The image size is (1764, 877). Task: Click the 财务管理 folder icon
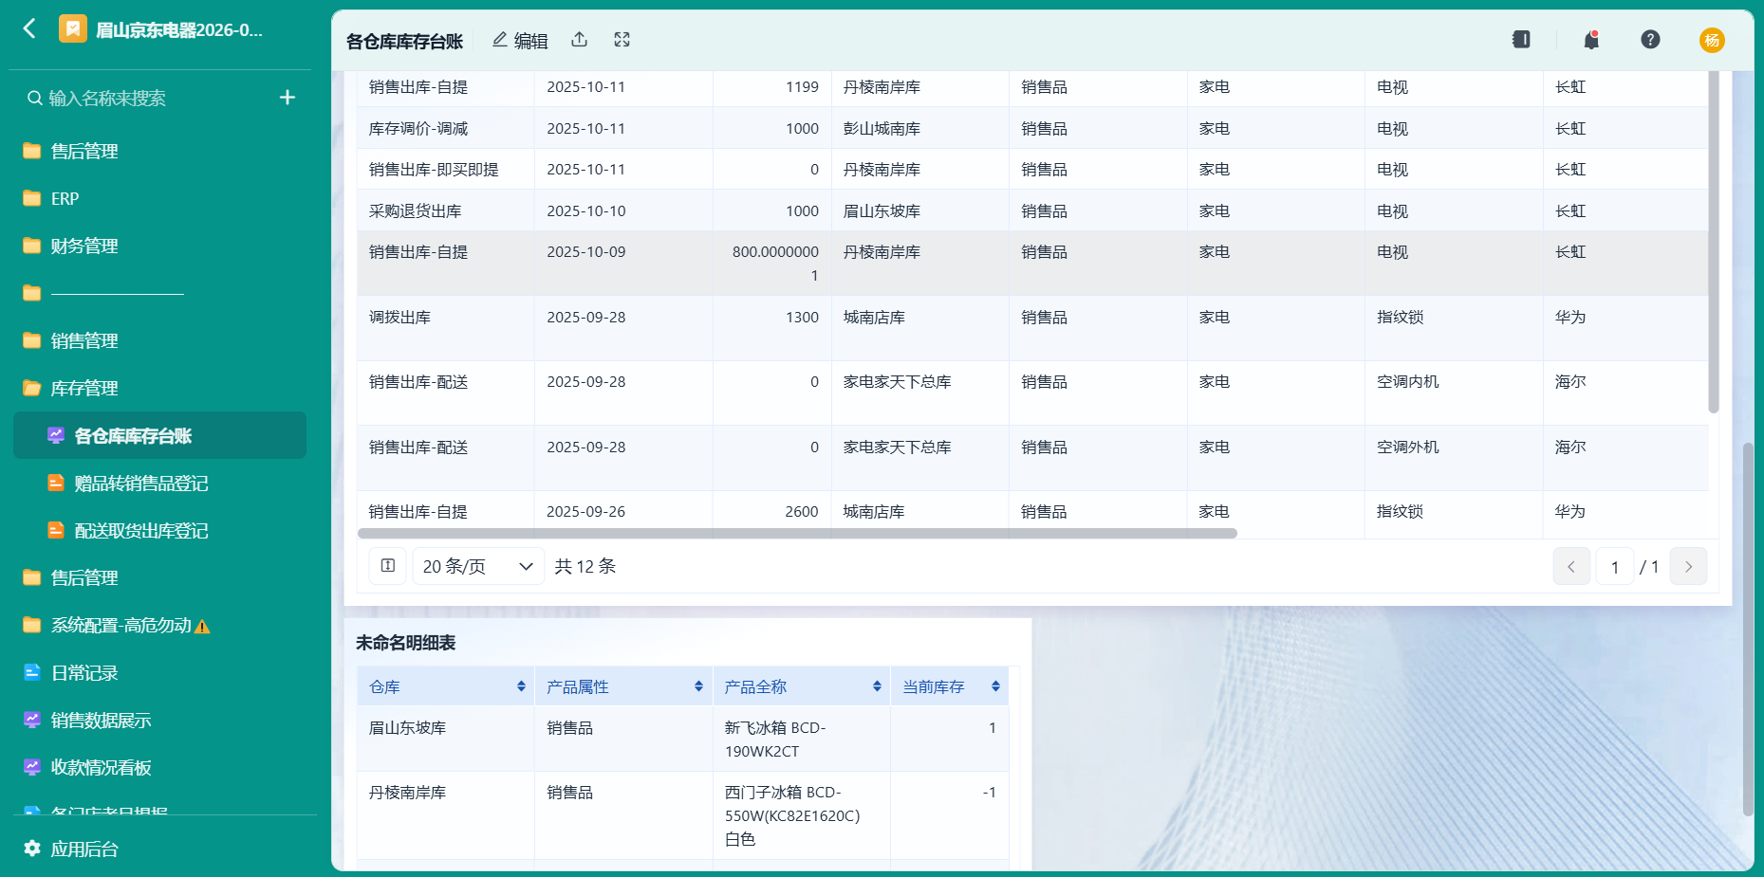[32, 246]
